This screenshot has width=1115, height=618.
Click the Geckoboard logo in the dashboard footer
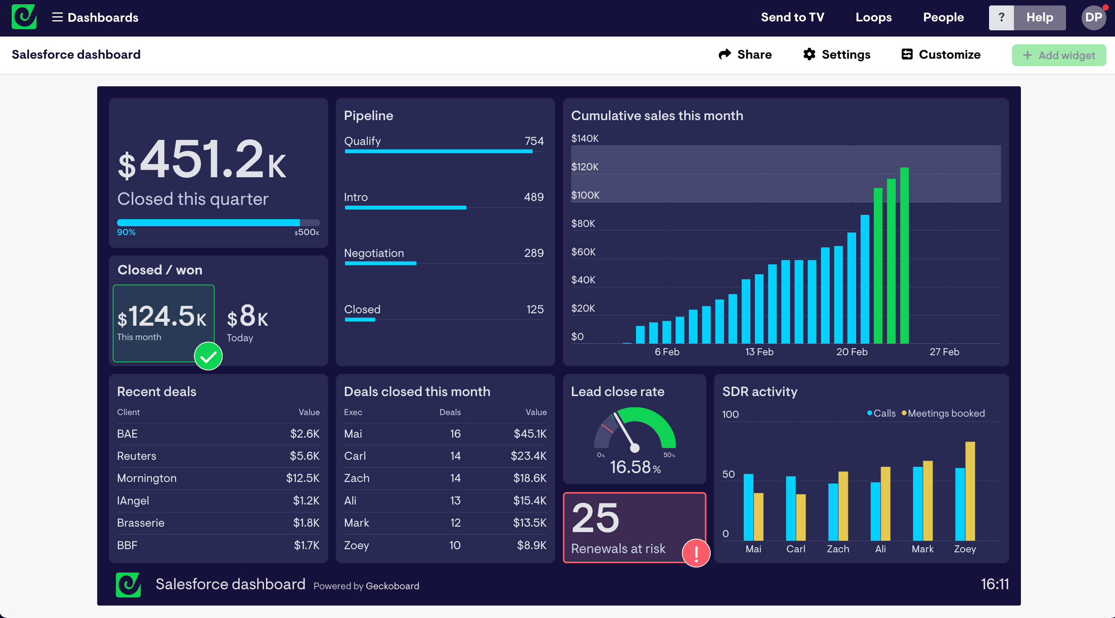click(128, 584)
